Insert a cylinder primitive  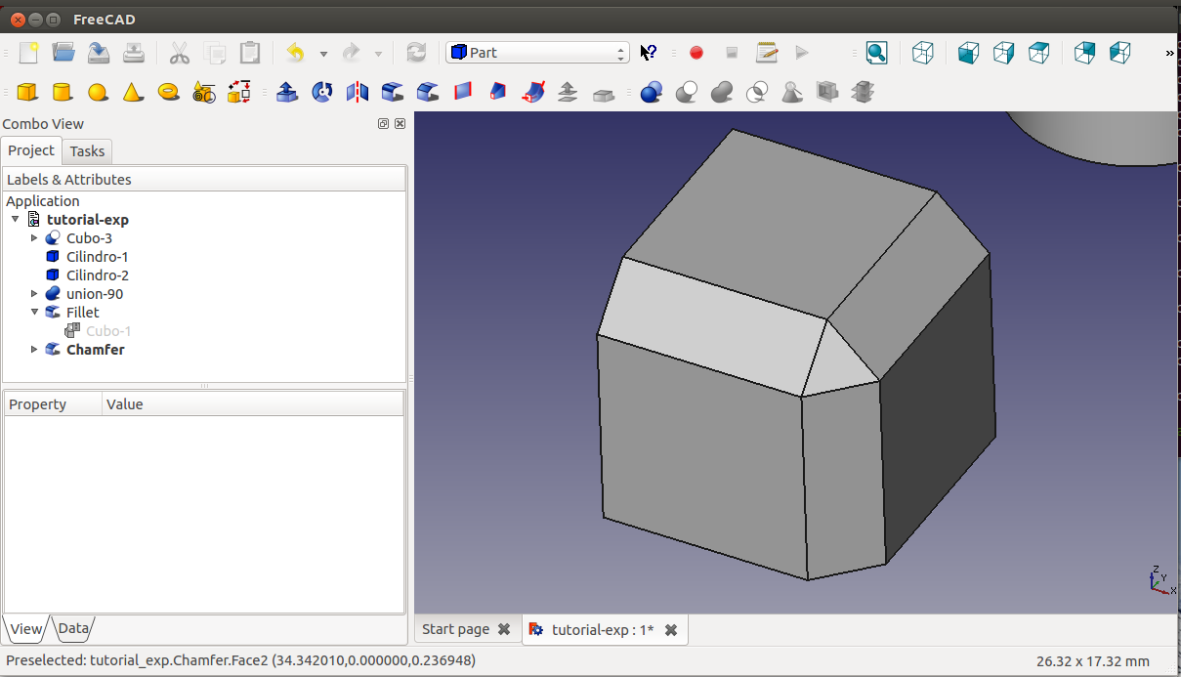click(x=62, y=92)
